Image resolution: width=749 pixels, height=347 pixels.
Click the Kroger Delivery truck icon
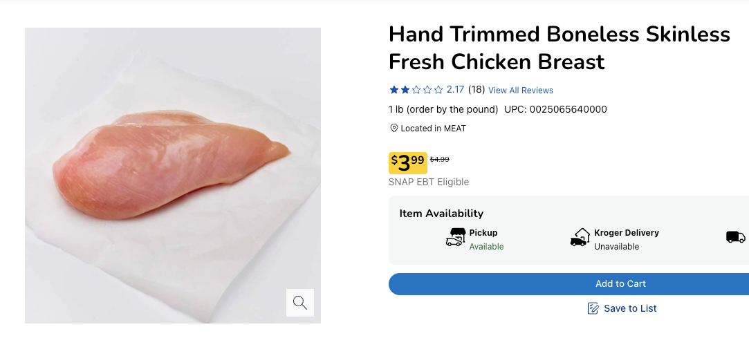(580, 238)
